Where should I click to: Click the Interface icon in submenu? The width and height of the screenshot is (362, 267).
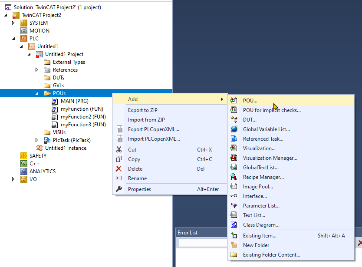234,196
